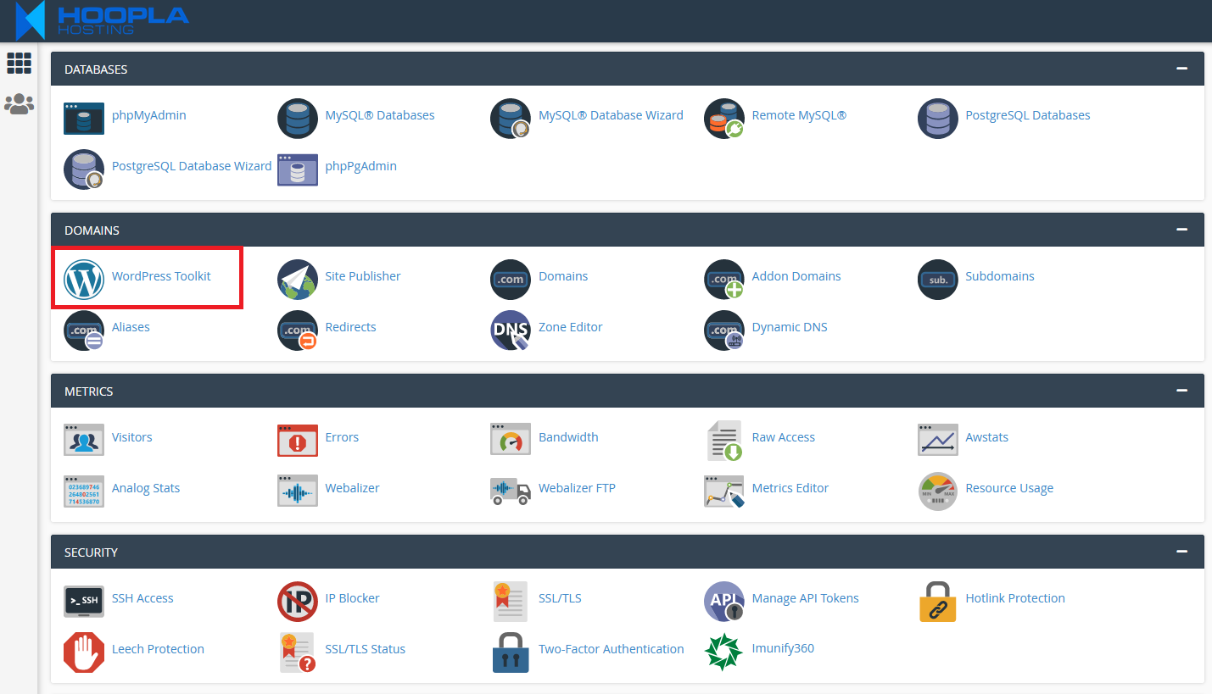Click the Hotlink Protection padlock icon
This screenshot has height=694, width=1212.
point(937,601)
